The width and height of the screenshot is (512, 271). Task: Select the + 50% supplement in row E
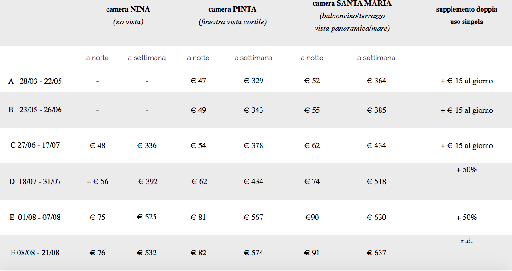467,217
